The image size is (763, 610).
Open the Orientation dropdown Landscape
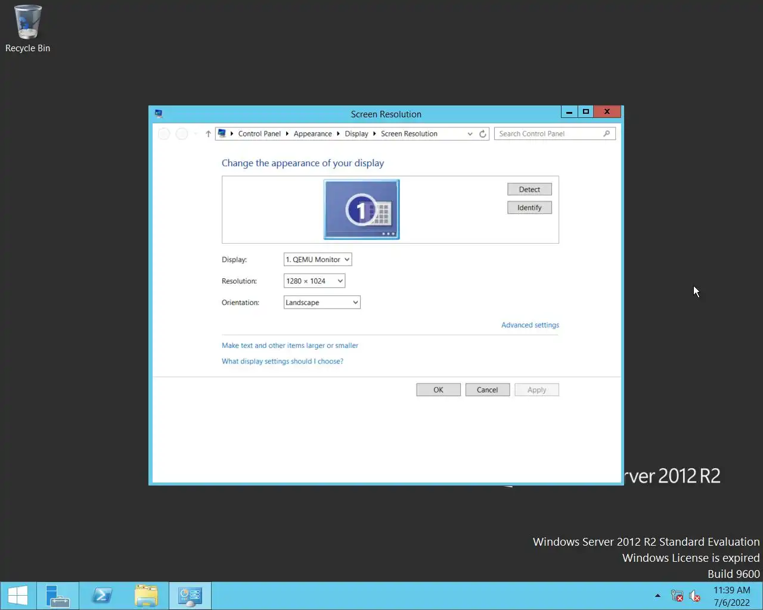click(x=322, y=303)
